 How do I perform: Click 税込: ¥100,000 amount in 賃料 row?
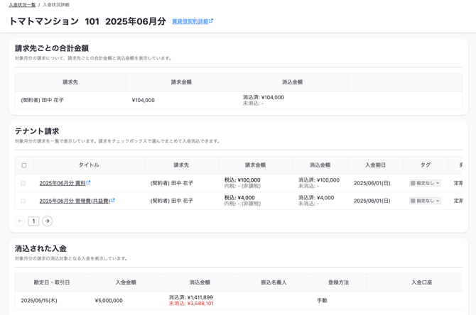(242, 180)
